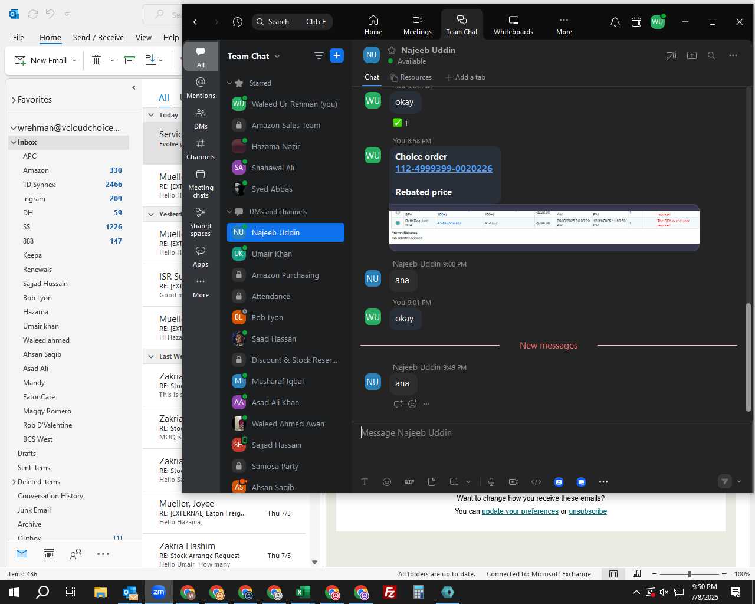The image size is (755, 604).
Task: Select DMs in Zoom sidebar
Action: click(201, 118)
